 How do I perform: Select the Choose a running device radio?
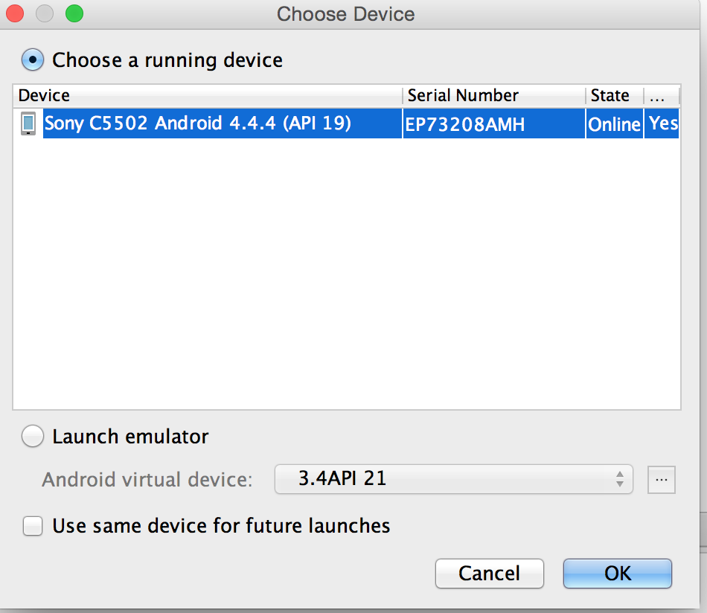(33, 60)
